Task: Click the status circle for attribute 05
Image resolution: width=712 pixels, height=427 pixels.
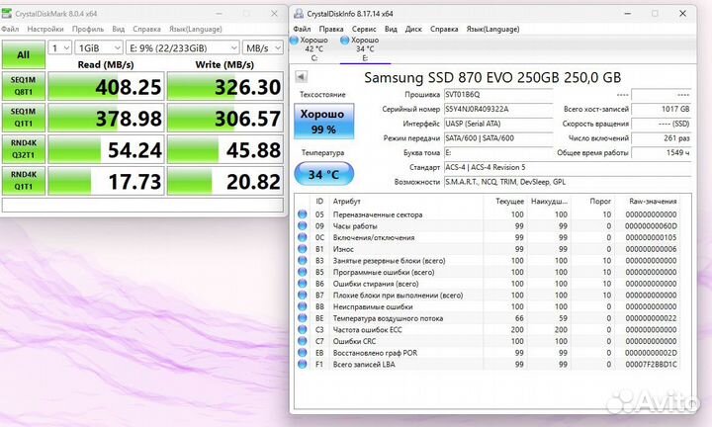Action: pos(303,214)
